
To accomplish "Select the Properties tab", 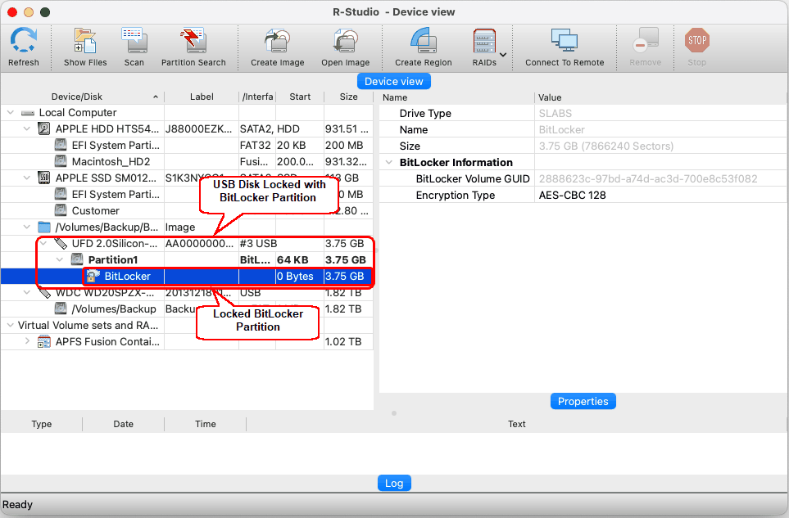I will tap(583, 402).
